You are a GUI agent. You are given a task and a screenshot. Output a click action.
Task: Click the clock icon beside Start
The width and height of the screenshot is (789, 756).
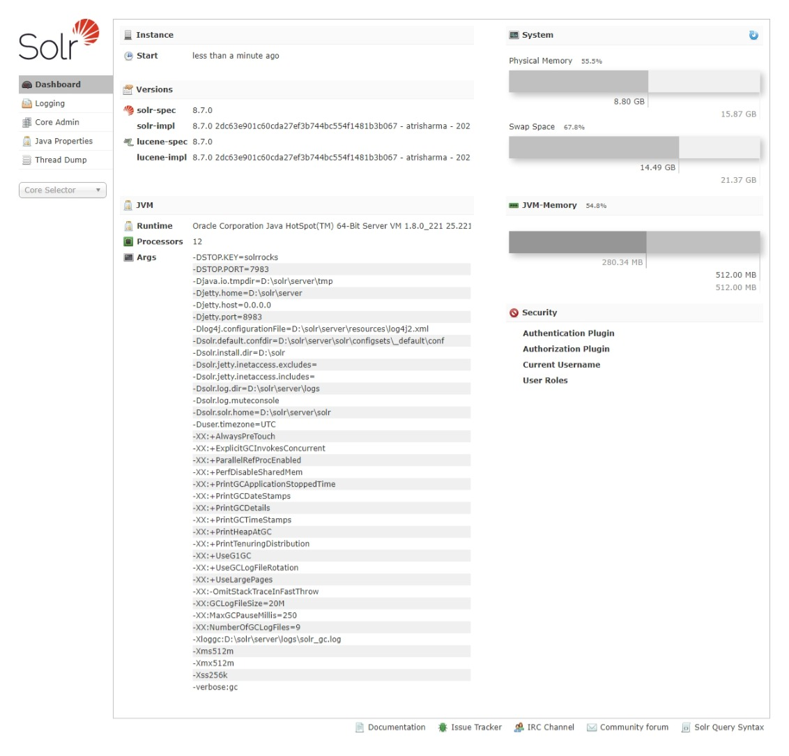(129, 56)
